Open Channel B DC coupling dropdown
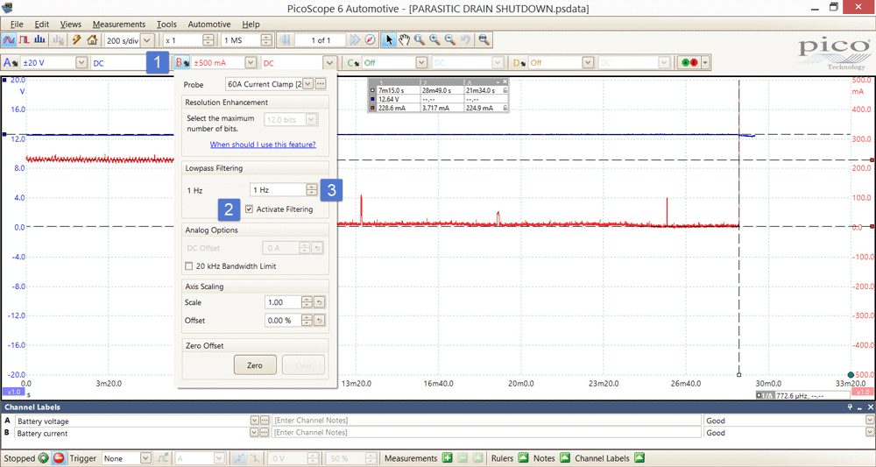Screen dimensions: 876x467 [329, 62]
